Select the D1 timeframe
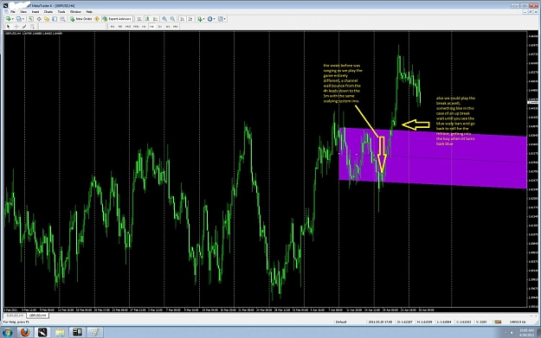The image size is (541, 338). 160,27
